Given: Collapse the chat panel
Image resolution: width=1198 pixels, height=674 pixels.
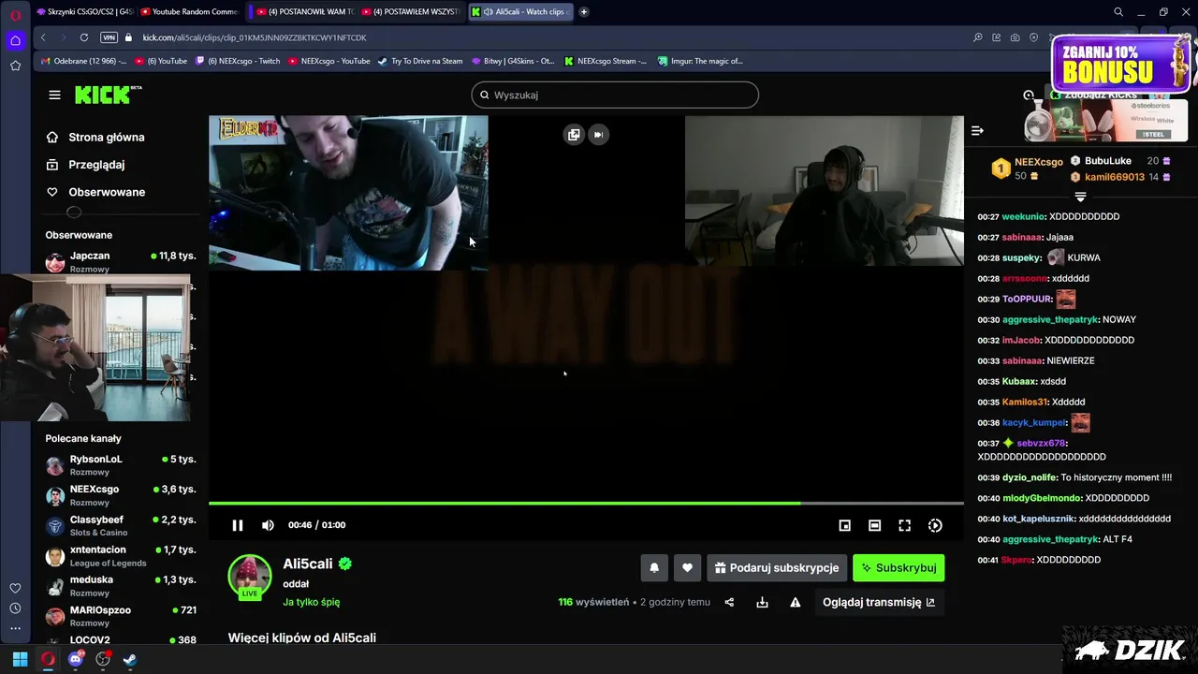Looking at the screenshot, I should [977, 131].
